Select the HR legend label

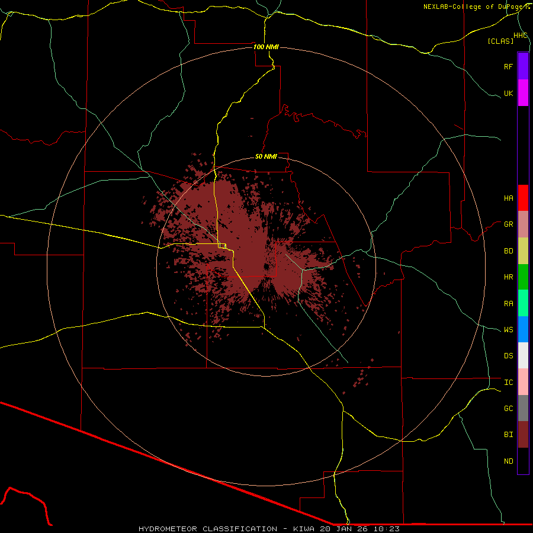(x=508, y=277)
